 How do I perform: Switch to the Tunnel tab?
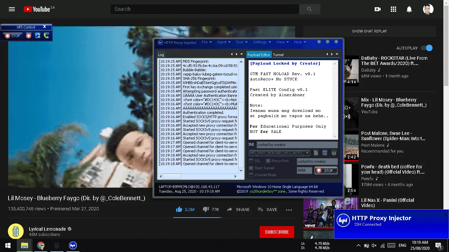278,55
